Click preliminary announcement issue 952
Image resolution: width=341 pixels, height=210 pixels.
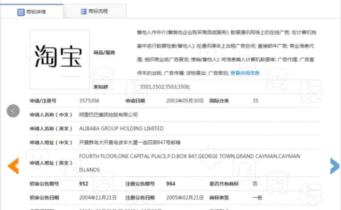[x=84, y=184]
